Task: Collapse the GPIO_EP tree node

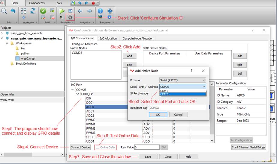Action: (x=78, y=94)
